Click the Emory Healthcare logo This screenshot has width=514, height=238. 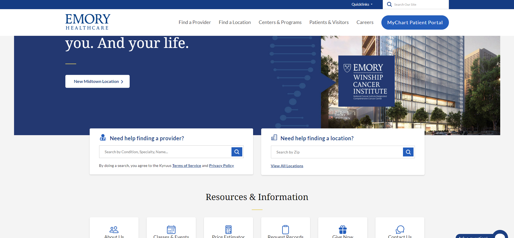pos(88,22)
